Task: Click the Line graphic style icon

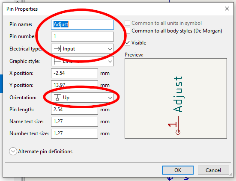Action: coord(57,61)
